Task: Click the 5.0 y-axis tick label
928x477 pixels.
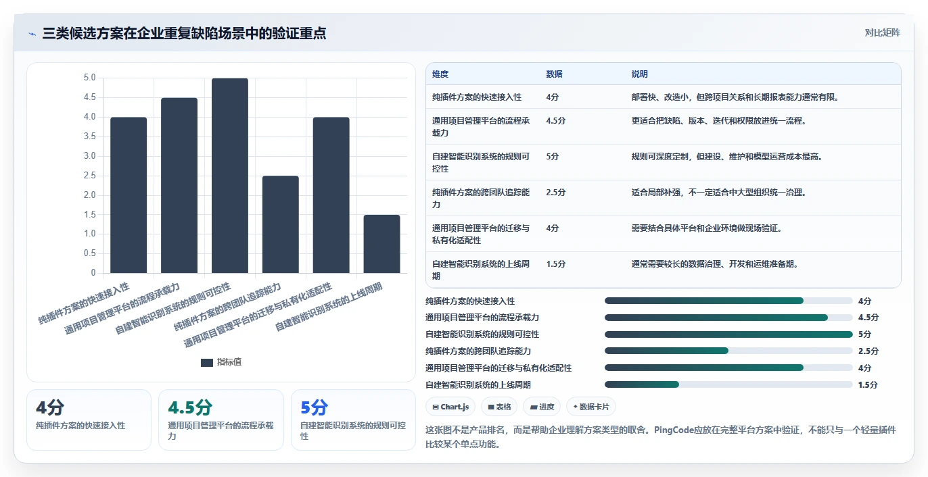Action: 89,78
